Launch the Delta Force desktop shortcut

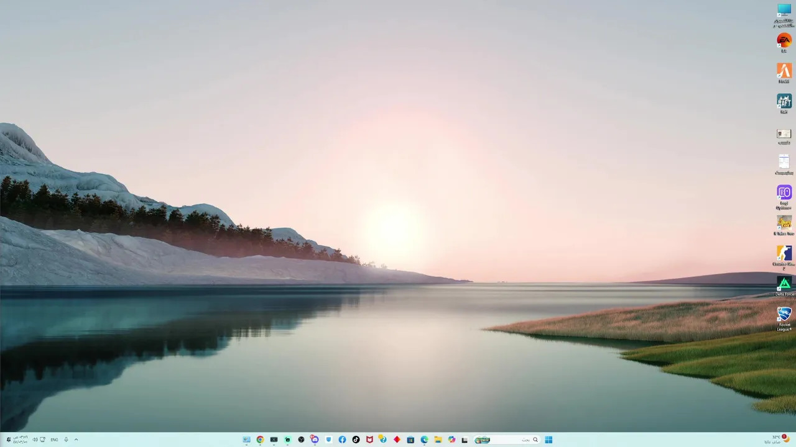tap(784, 287)
